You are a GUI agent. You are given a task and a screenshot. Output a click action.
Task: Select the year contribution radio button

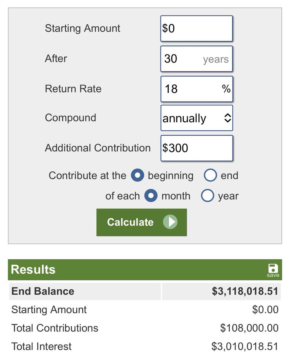point(207,196)
